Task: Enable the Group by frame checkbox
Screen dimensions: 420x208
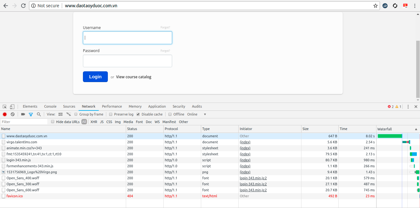Action: tap(76, 114)
